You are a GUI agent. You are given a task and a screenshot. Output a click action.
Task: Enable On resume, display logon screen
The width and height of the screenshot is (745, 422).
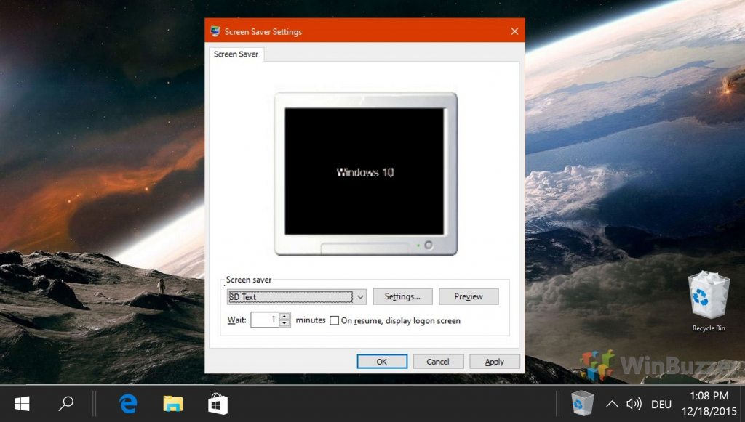(335, 320)
